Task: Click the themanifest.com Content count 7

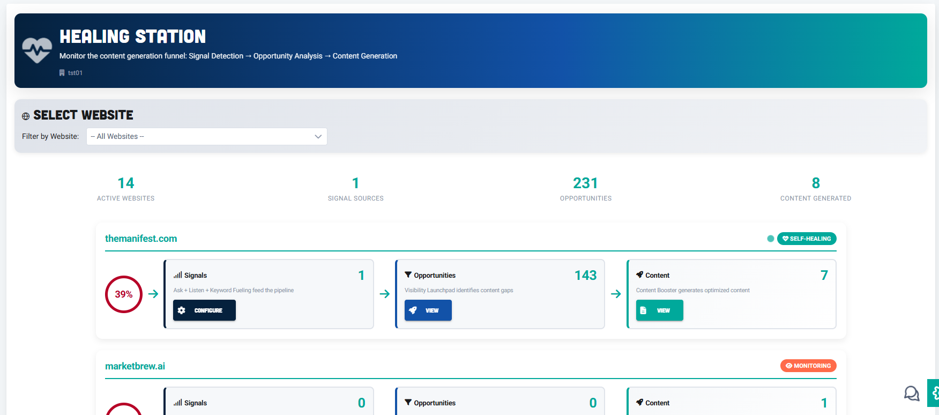Action: tap(824, 275)
